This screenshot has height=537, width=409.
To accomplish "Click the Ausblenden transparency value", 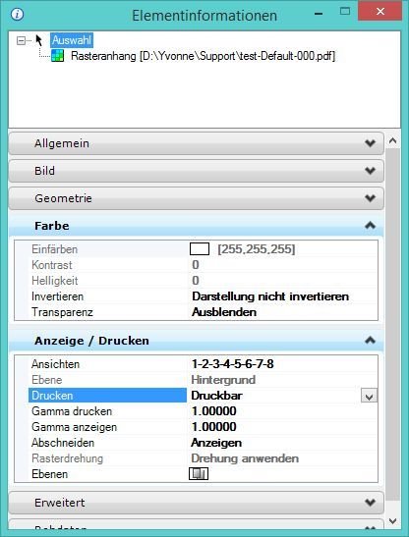I will (224, 312).
